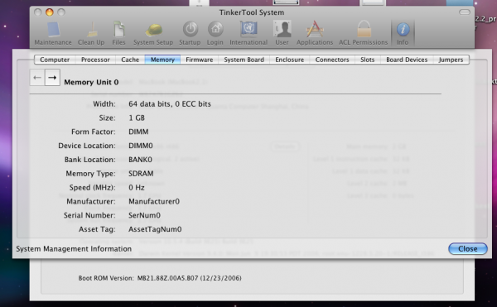Click the 'Memory Unit 0' heading
This screenshot has width=497, height=307.
[91, 82]
